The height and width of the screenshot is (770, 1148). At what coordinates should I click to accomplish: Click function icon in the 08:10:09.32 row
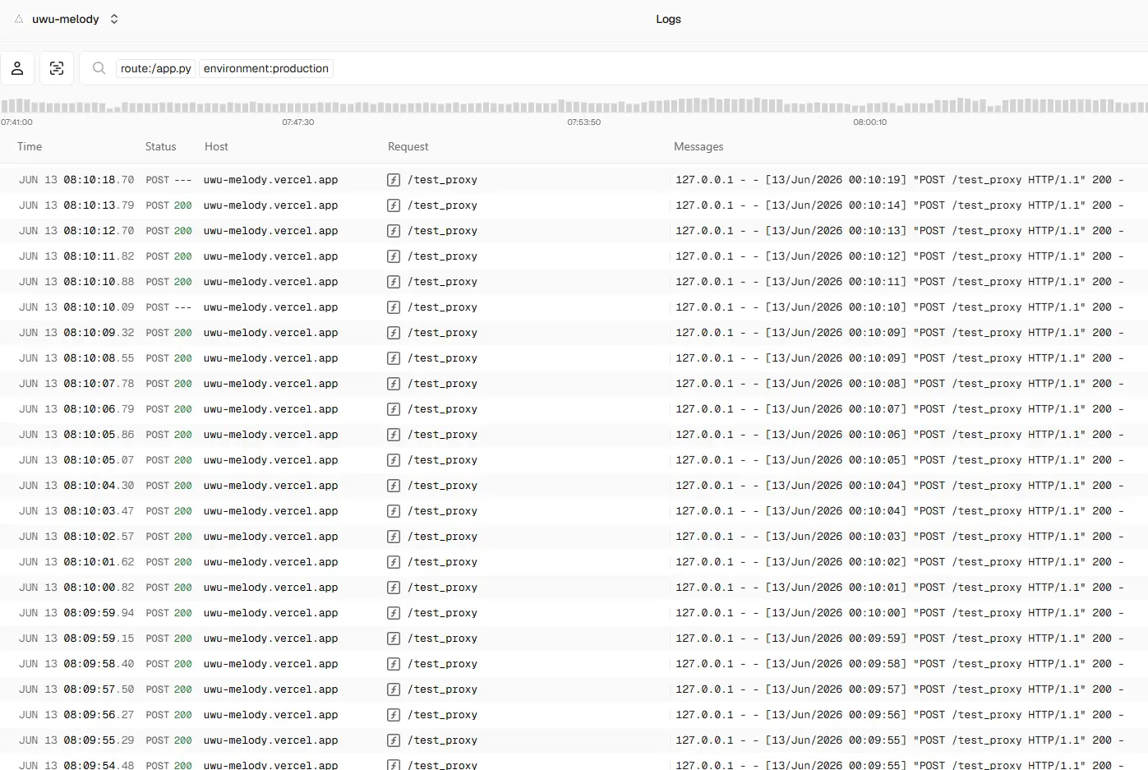pos(394,333)
